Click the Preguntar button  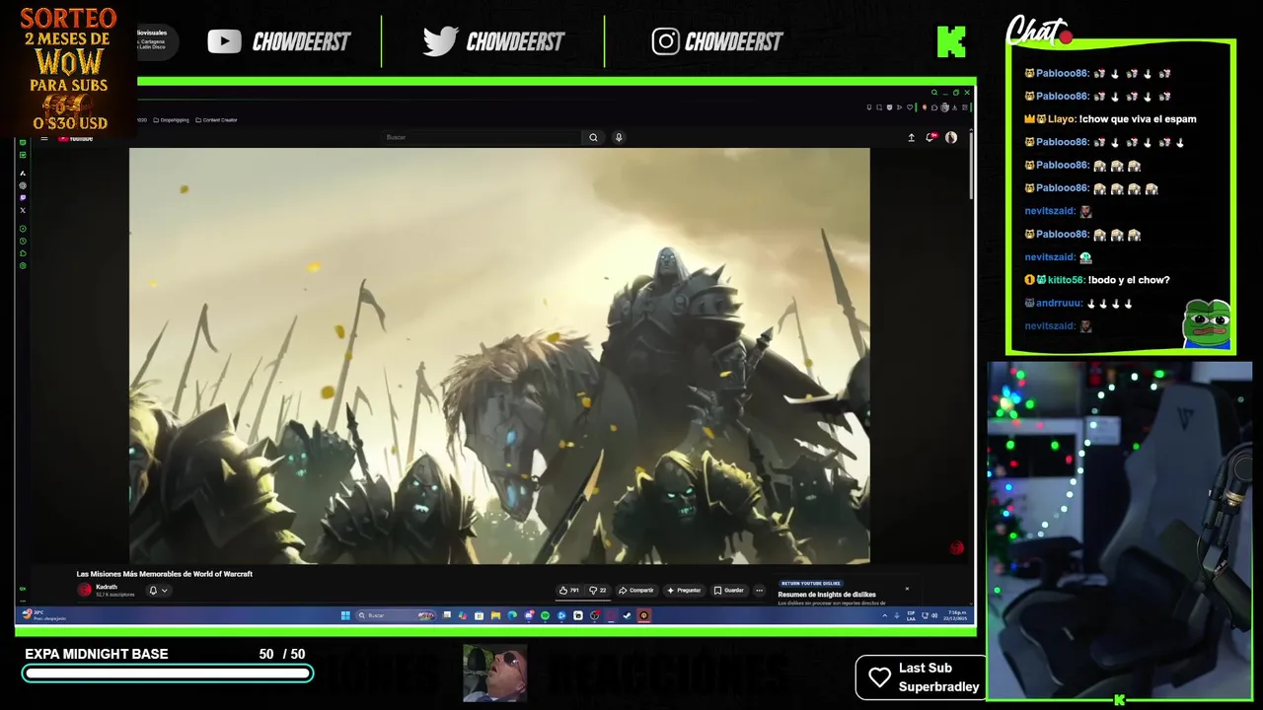click(684, 590)
